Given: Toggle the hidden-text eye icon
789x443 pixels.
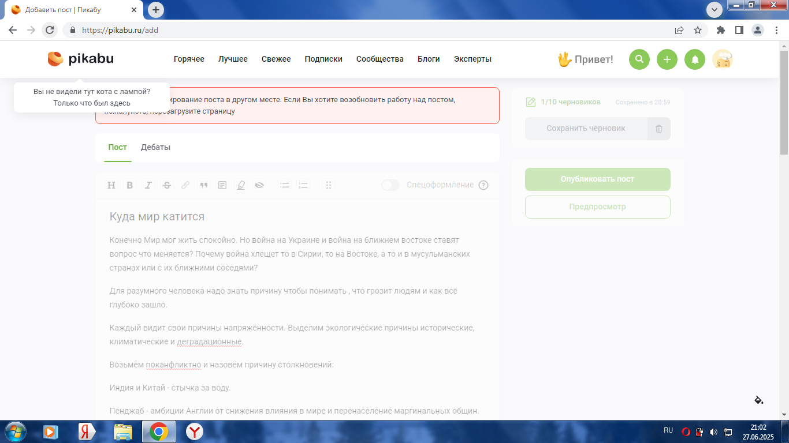Looking at the screenshot, I should tap(259, 185).
